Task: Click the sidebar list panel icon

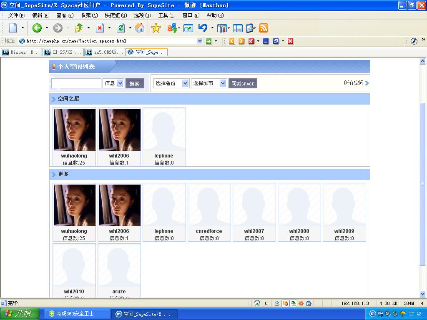Action: [x=238, y=28]
